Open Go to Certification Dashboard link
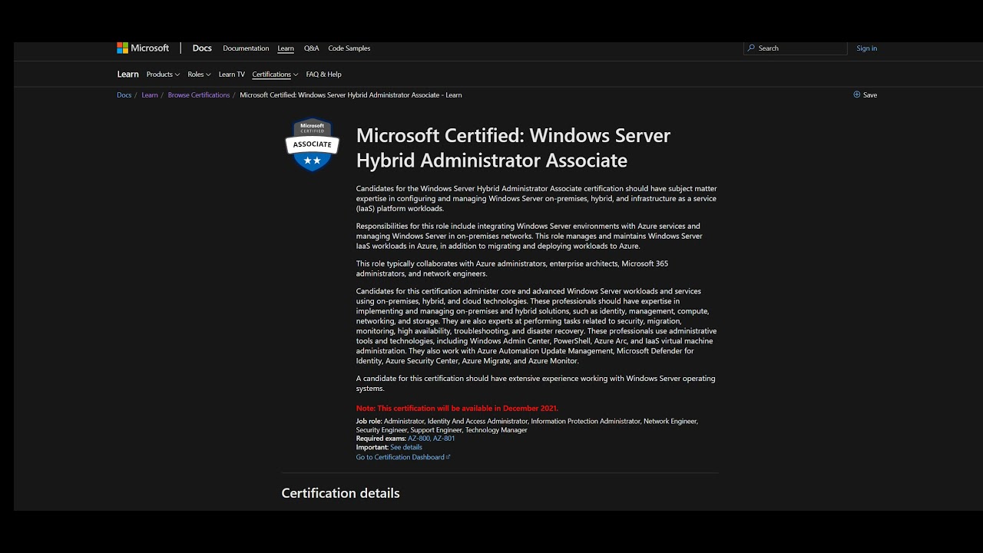This screenshot has width=983, height=553. click(x=400, y=457)
